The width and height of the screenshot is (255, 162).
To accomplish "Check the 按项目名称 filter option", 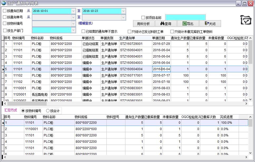I will pyautogui.click(x=143, y=18).
